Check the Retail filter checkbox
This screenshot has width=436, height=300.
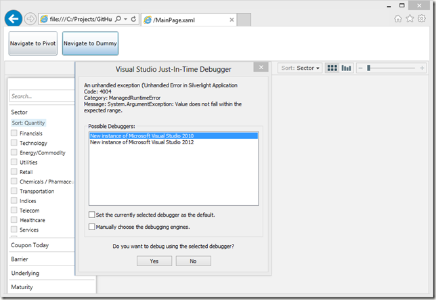point(14,171)
